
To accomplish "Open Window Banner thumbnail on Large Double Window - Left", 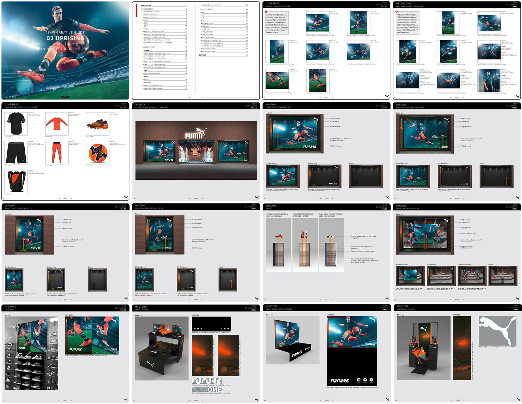I will pos(283,176).
